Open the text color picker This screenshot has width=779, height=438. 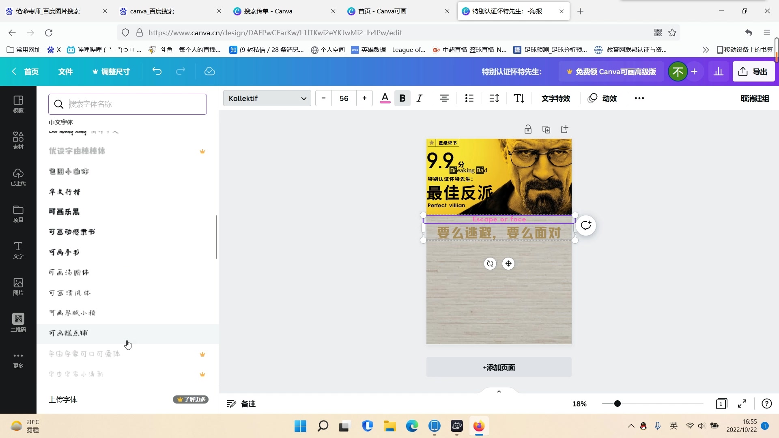385,98
